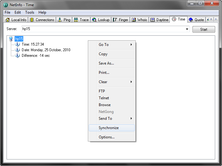222x166 pixels.
Task: Select the Difference: -14 sec tree entry
Action: coord(35,56)
